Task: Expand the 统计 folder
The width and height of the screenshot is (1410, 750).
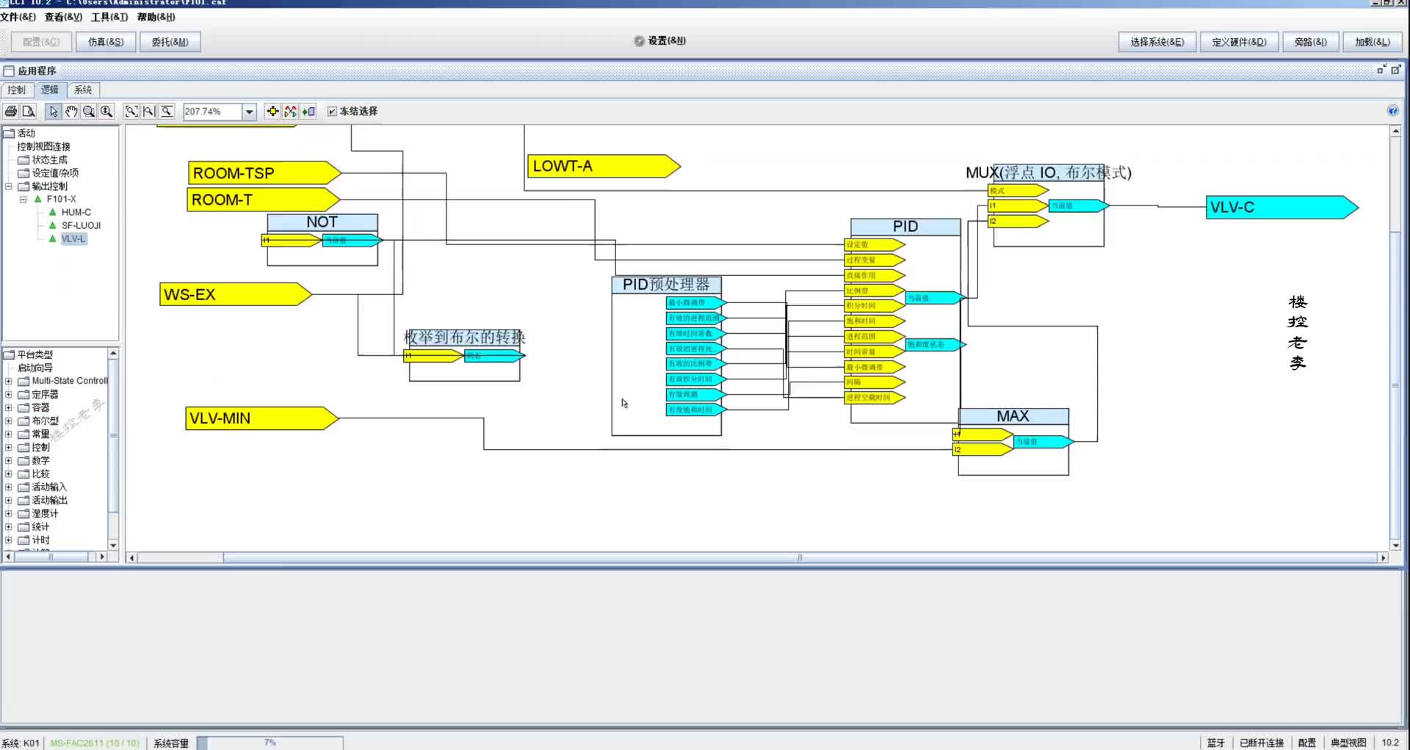Action: [9, 527]
